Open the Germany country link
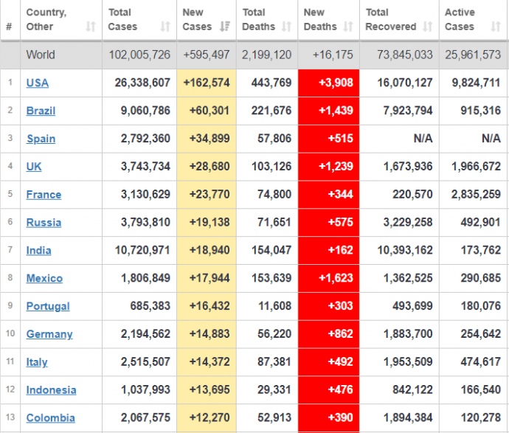Image resolution: width=509 pixels, height=433 pixels. click(49, 334)
